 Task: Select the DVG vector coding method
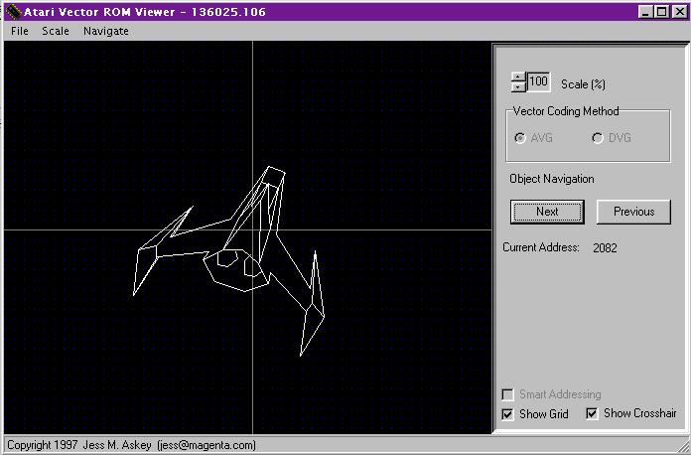click(x=598, y=138)
